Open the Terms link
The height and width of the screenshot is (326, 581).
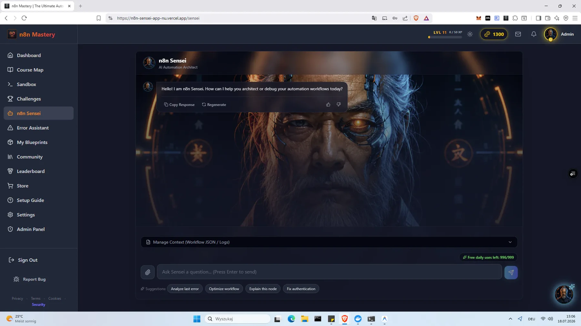tap(36, 299)
